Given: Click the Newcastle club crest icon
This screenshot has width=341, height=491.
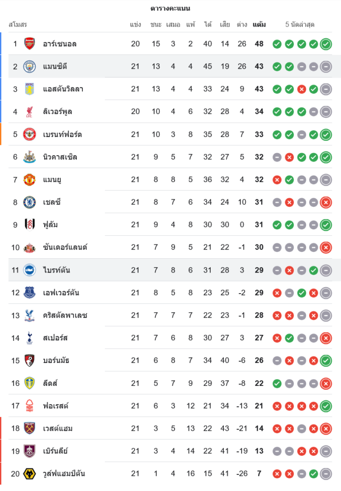Looking at the screenshot, I should pos(30,157).
